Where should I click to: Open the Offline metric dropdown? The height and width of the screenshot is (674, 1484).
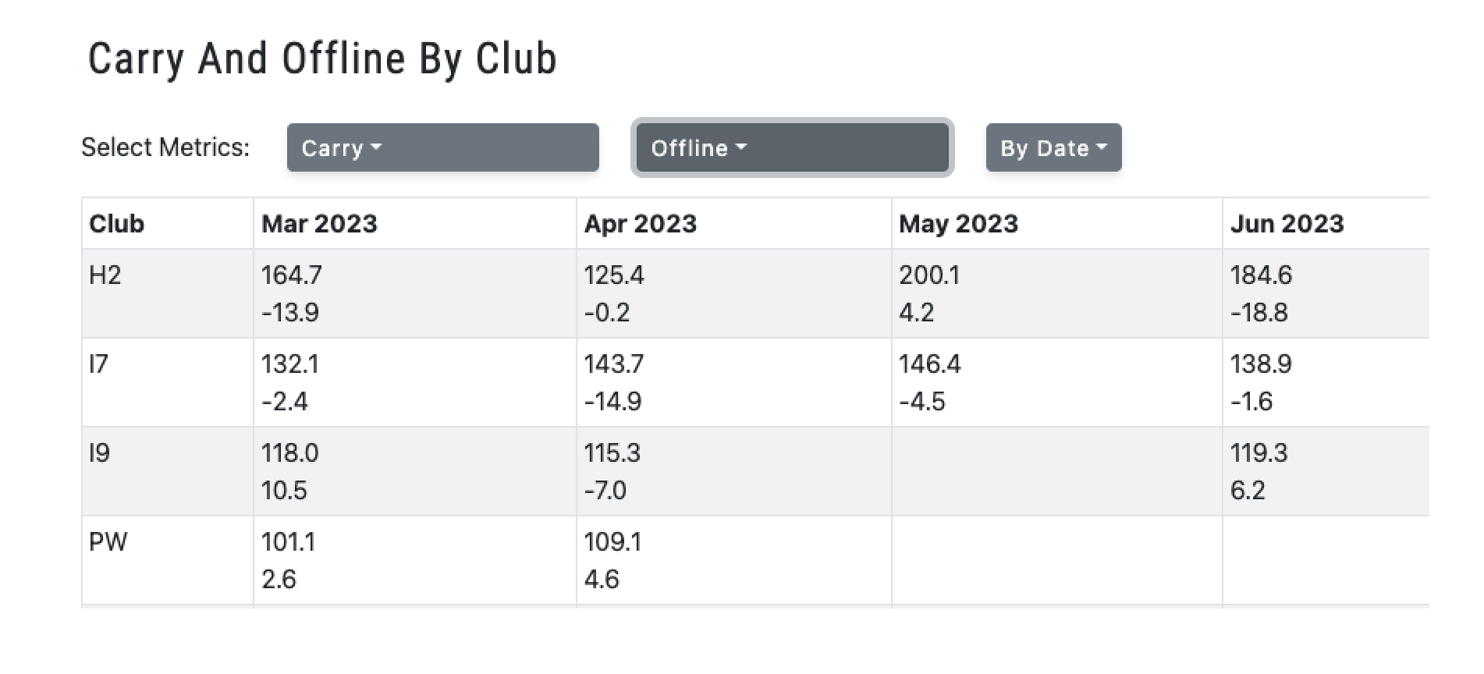(x=792, y=147)
